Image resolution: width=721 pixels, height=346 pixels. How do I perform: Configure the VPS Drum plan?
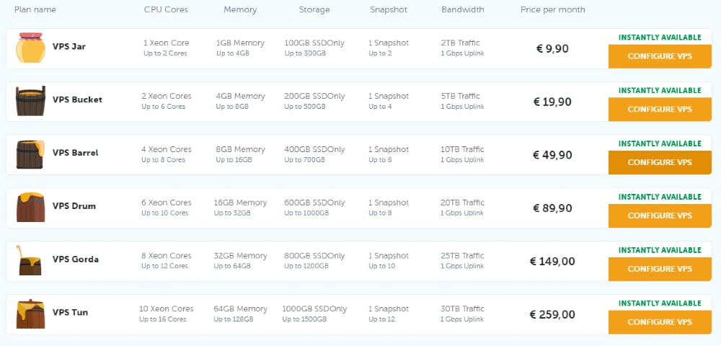click(x=660, y=216)
